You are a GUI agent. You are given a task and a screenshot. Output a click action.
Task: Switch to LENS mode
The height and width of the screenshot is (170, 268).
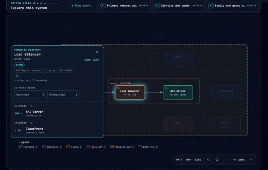pyautogui.click(x=198, y=160)
